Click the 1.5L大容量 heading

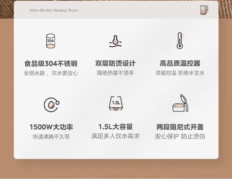[116, 127]
